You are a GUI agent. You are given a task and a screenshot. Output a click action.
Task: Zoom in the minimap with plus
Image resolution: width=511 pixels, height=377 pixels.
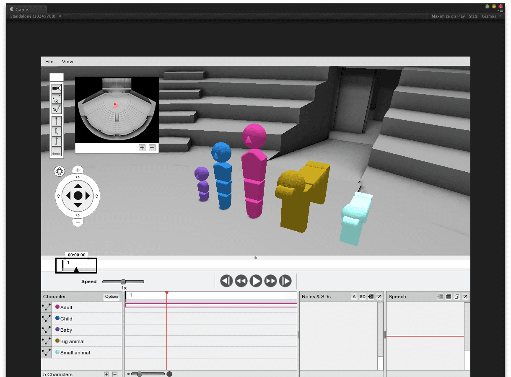coord(142,147)
